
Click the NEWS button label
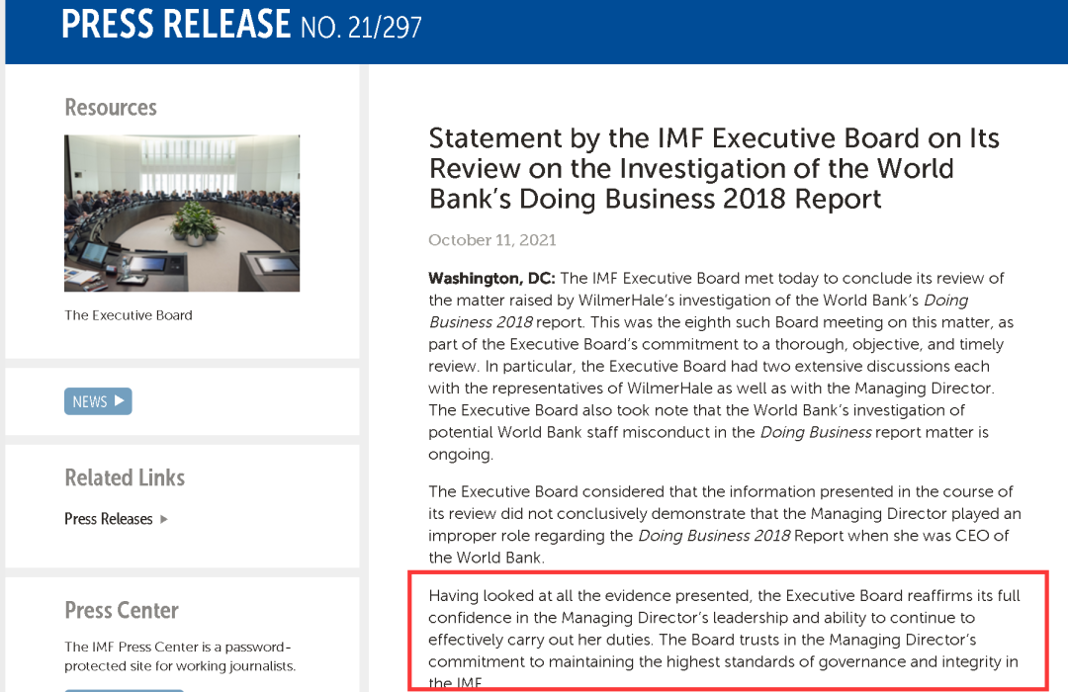coord(90,401)
